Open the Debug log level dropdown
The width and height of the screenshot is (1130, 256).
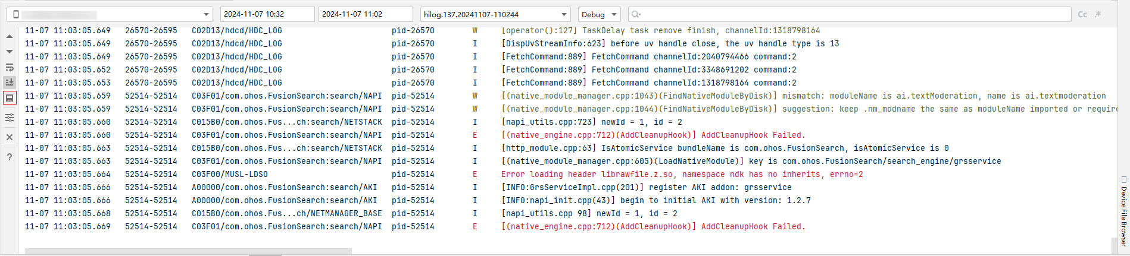(600, 14)
